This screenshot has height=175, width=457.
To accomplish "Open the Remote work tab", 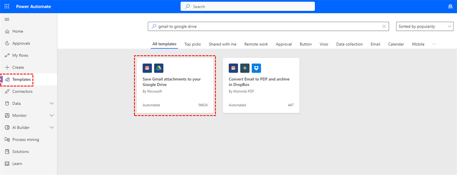I will pos(256,44).
